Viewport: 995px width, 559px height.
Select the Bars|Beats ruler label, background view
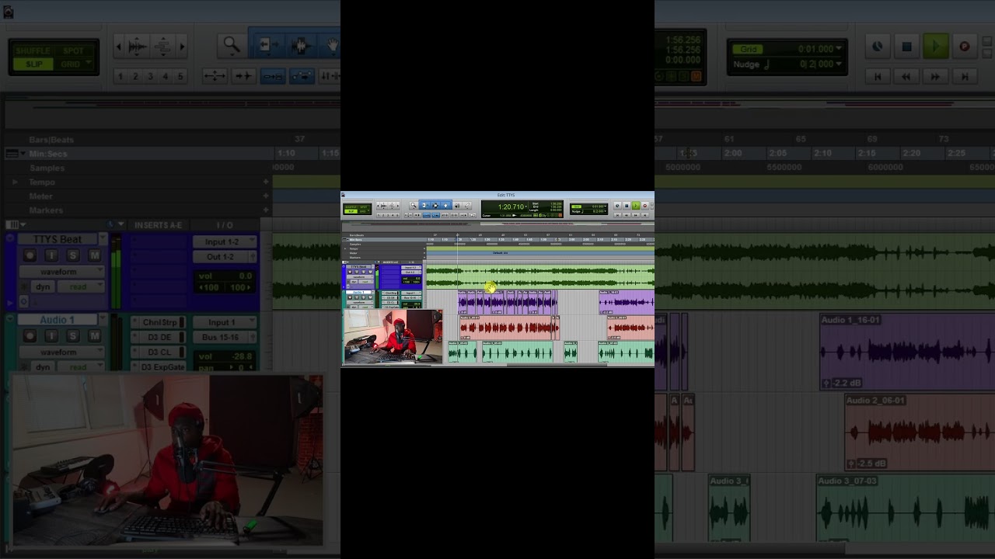[51, 140]
